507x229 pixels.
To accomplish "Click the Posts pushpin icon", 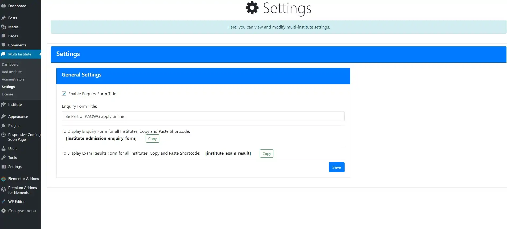I will [x=3, y=18].
